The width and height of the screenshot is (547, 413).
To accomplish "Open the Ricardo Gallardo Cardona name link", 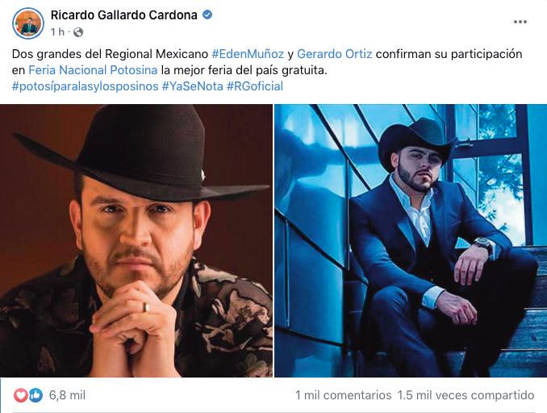I will 124,15.
